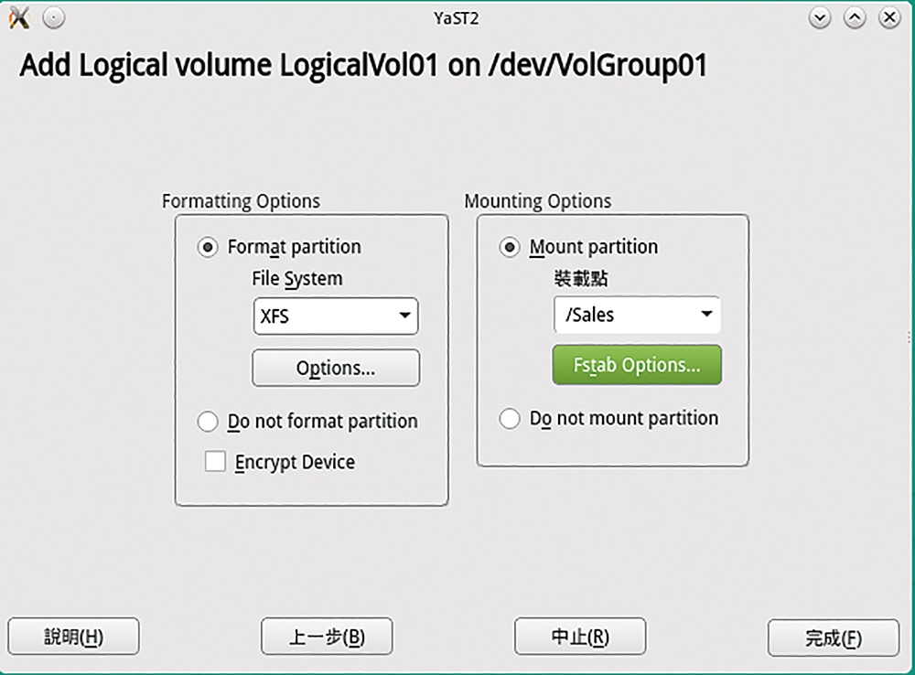Select the Format partition radio button
Screen dimensions: 915x675
click(x=208, y=247)
